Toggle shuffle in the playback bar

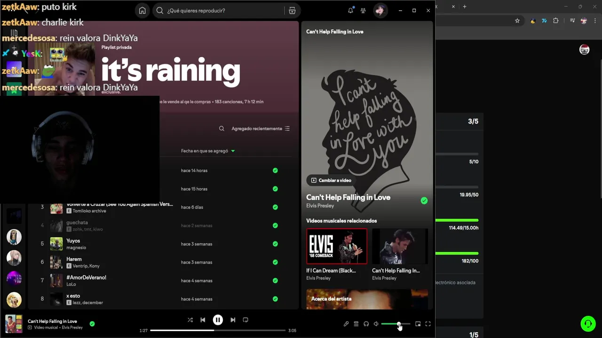[190, 320]
